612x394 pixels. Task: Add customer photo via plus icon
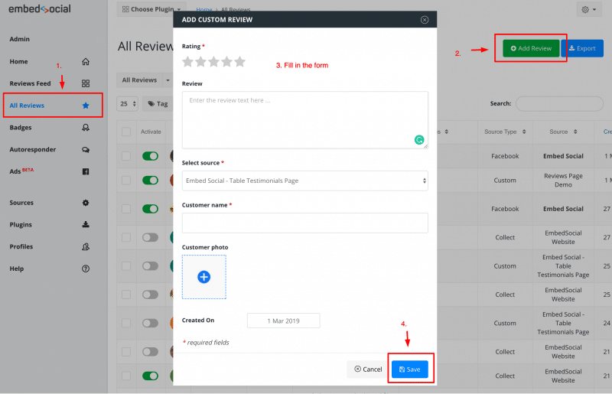[x=203, y=277]
